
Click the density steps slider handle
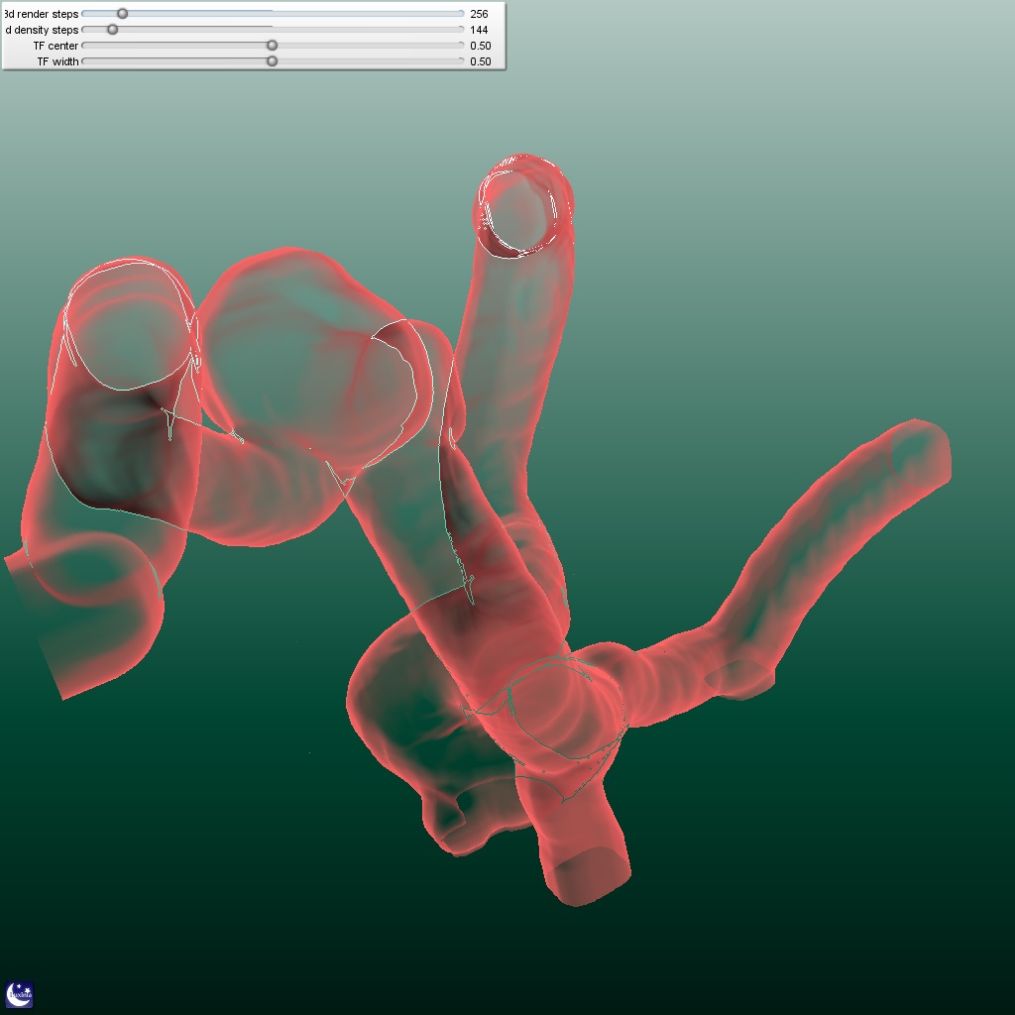(112, 30)
